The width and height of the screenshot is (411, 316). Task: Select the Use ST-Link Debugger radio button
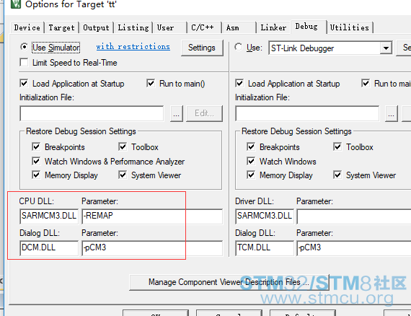coord(239,47)
